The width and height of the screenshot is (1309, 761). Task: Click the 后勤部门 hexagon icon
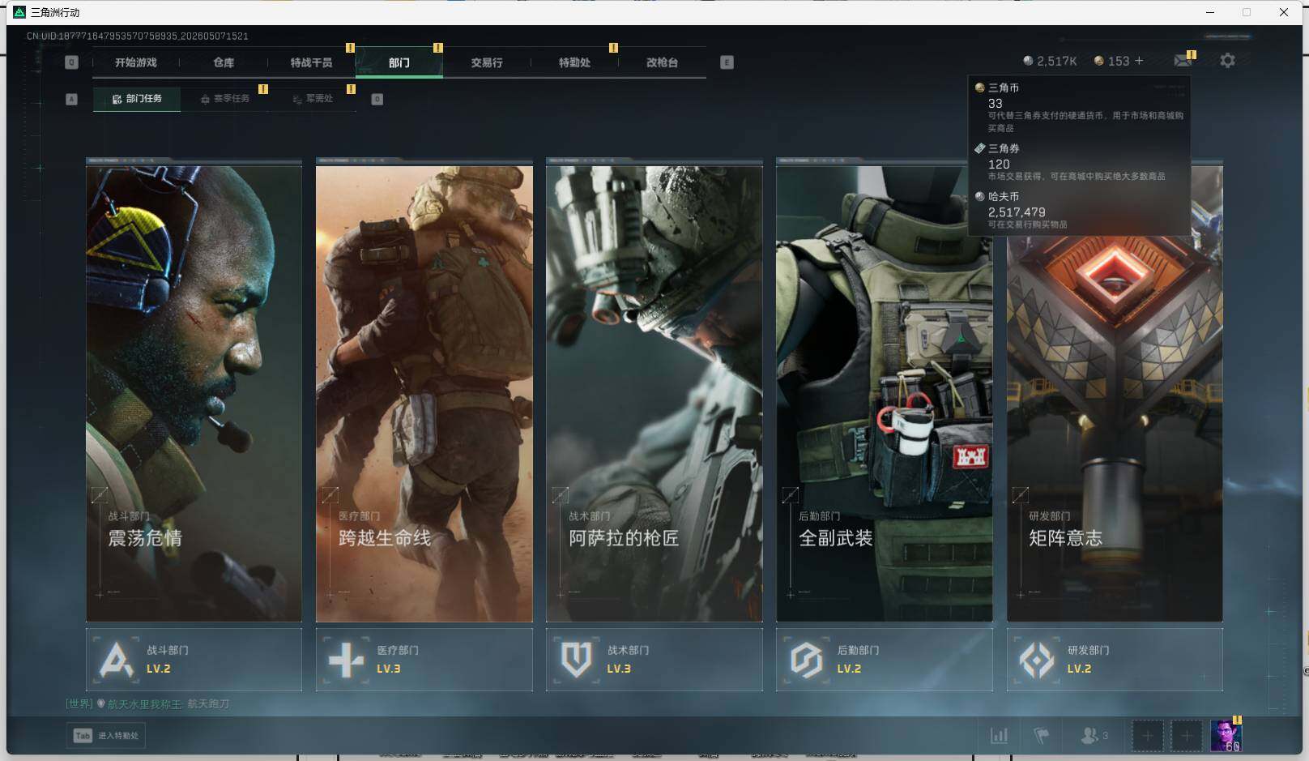pyautogui.click(x=806, y=660)
